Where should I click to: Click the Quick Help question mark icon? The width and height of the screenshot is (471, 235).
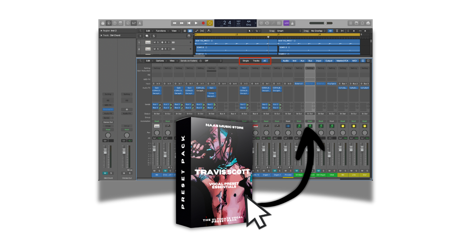(115, 23)
